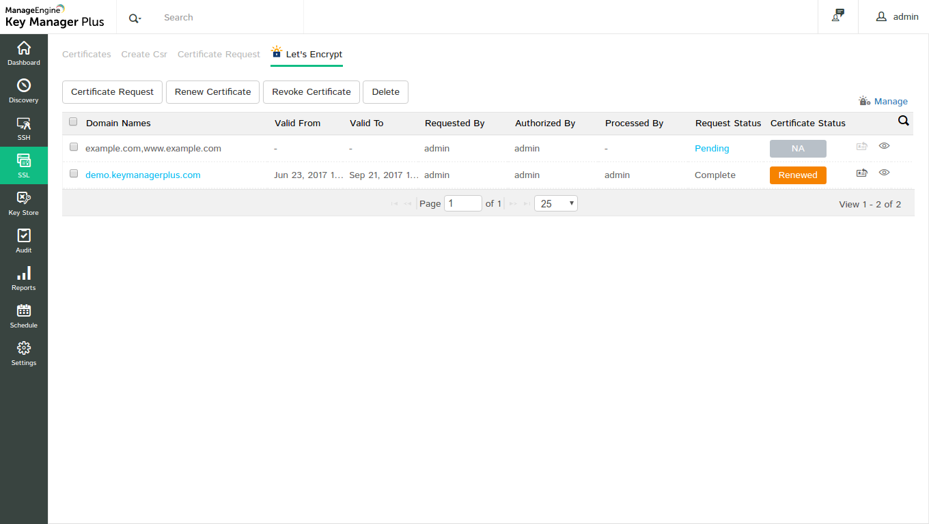The width and height of the screenshot is (929, 524).
Task: Click the table search magnifier icon
Action: tap(904, 121)
